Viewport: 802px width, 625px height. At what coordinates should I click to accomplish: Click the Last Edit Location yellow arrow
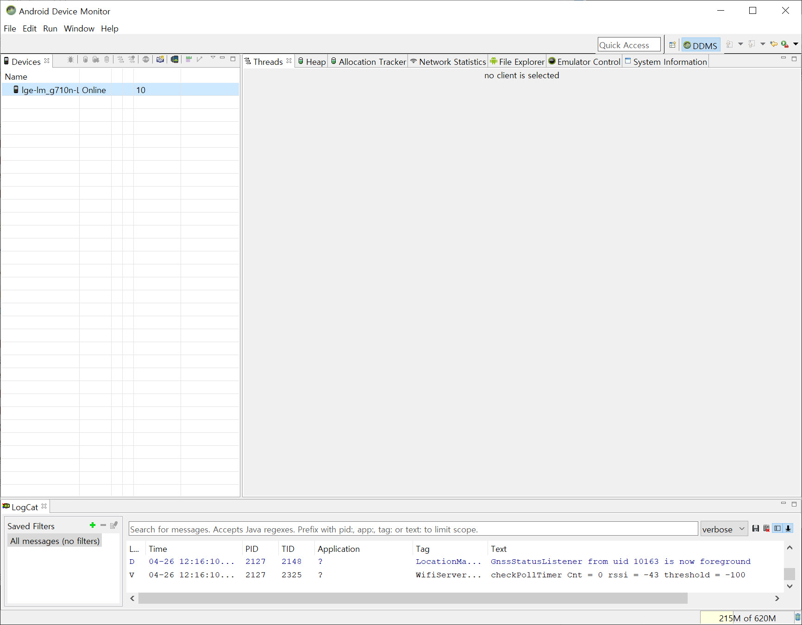pos(774,44)
